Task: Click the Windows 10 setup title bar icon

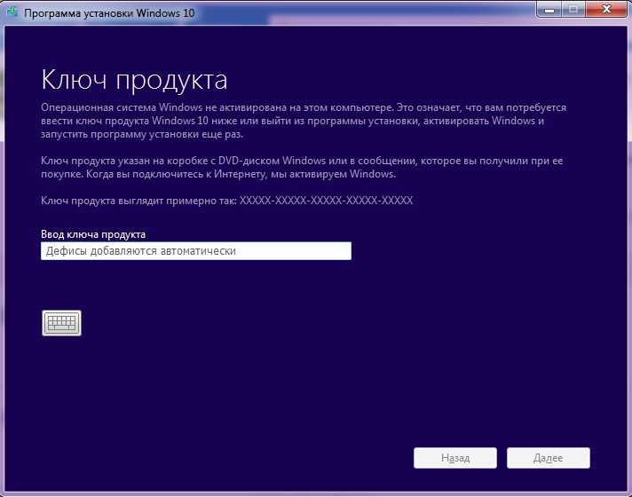Action: click(x=12, y=12)
